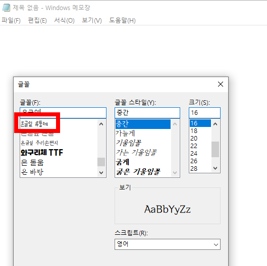Select the 와구리체 TTF font
The image size is (267, 266).
tap(42, 152)
